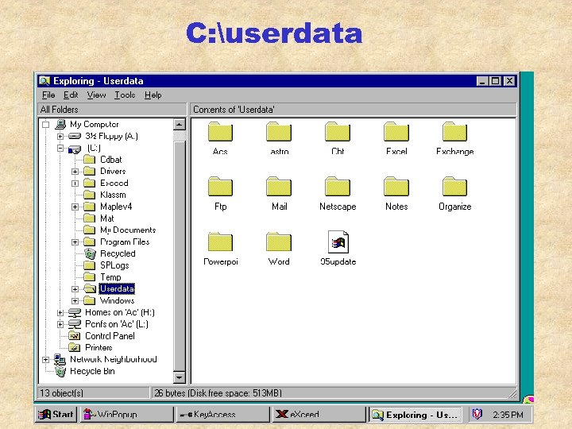The height and width of the screenshot is (429, 572).
Task: Click the My Computer icon in tree
Action: tap(60, 125)
